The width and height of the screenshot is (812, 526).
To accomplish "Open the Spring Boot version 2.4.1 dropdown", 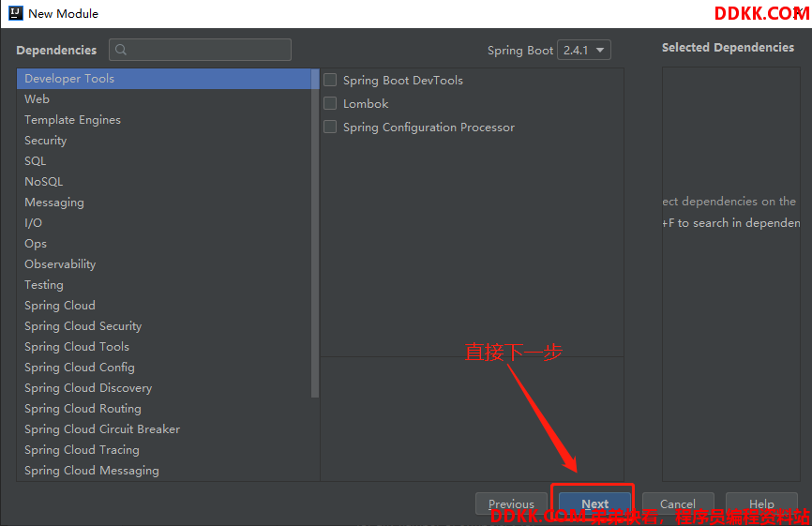I will coord(583,51).
